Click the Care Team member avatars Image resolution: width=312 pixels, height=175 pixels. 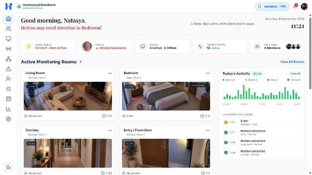293,46
